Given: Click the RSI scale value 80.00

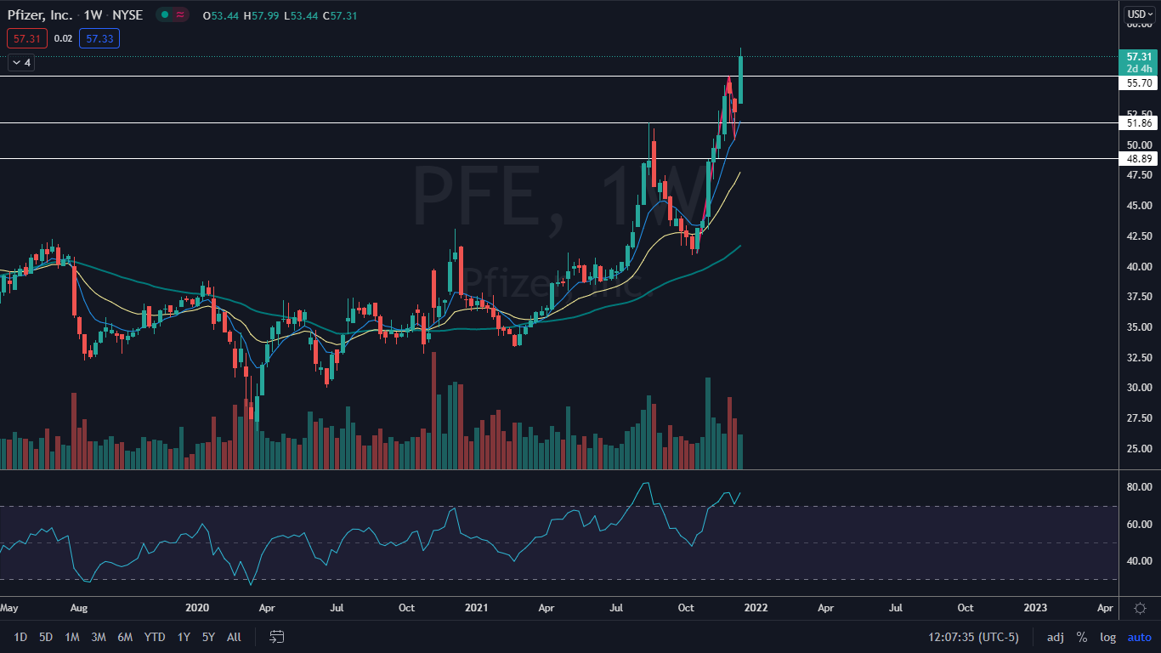Looking at the screenshot, I should [x=1139, y=487].
